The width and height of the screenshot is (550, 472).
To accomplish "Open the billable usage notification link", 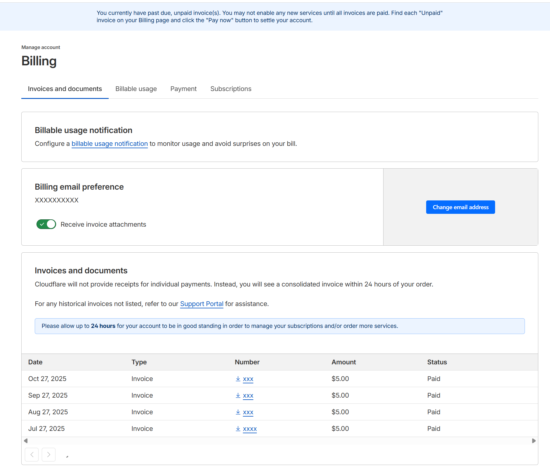I will (110, 144).
